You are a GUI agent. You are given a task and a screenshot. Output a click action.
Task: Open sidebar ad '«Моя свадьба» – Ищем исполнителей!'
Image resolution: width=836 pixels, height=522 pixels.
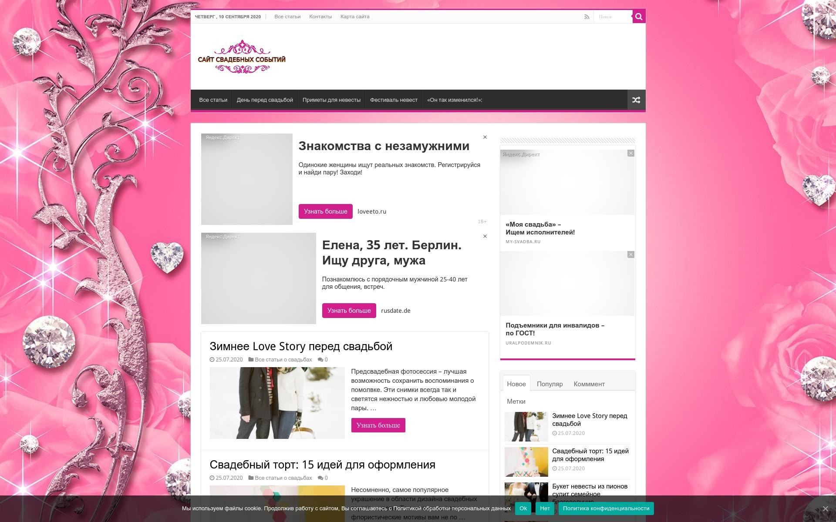pyautogui.click(x=540, y=228)
